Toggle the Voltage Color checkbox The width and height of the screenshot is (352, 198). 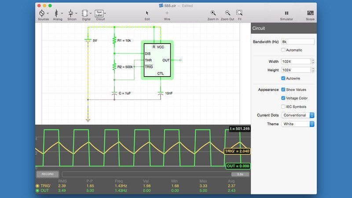[283, 98]
